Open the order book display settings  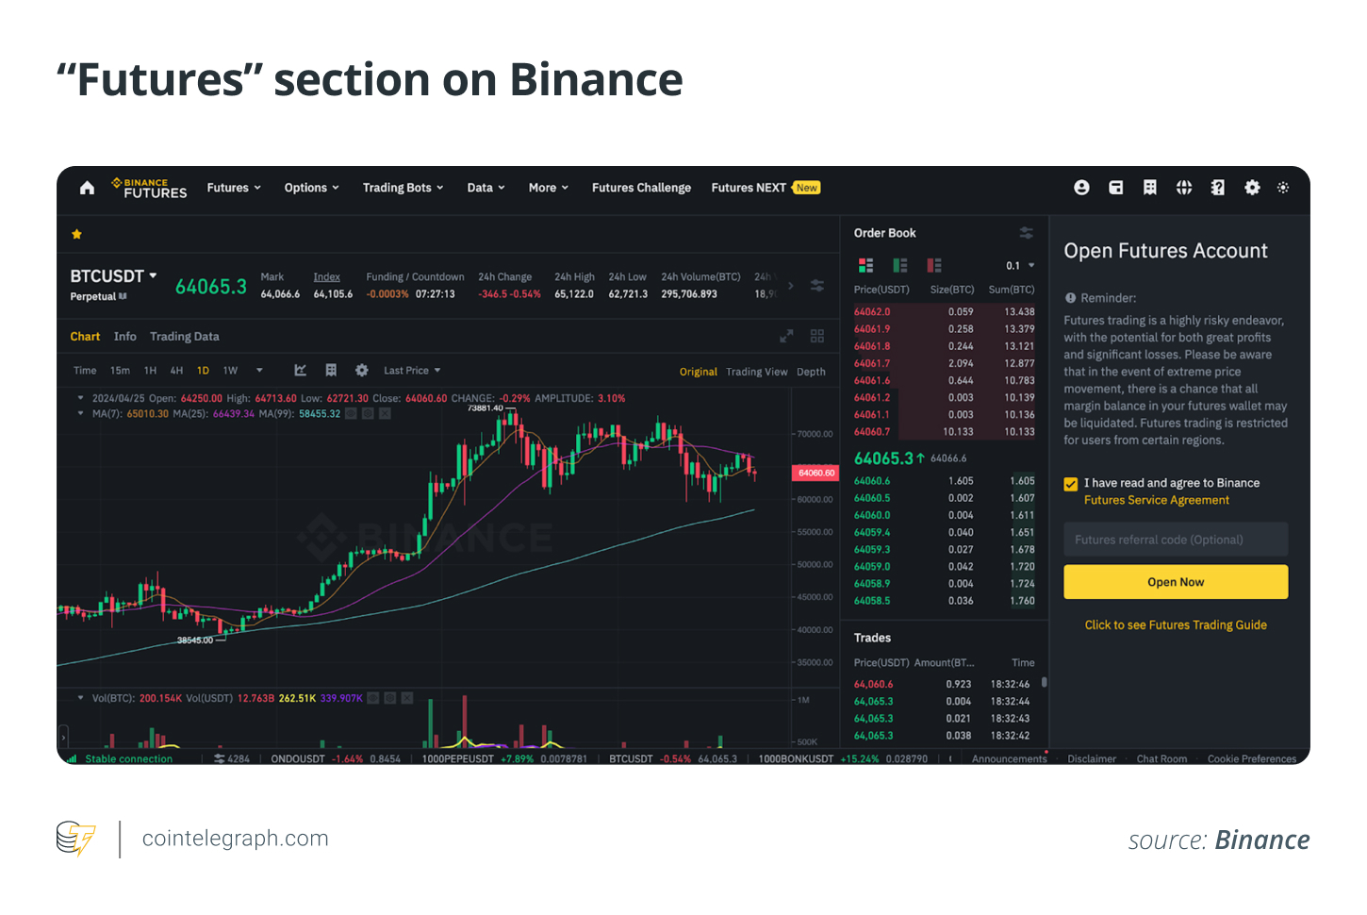[x=1027, y=232]
